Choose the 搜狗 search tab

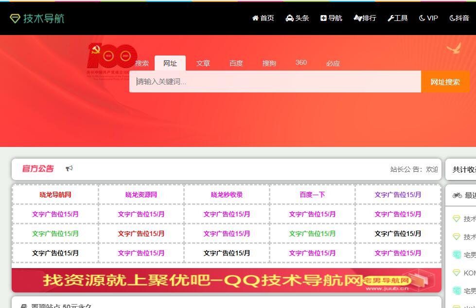coord(269,63)
